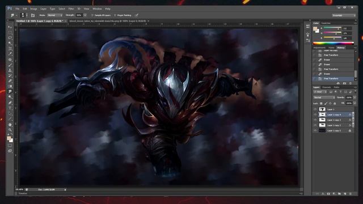
Task: Click the Add layer mask icon
Action: [328, 194]
